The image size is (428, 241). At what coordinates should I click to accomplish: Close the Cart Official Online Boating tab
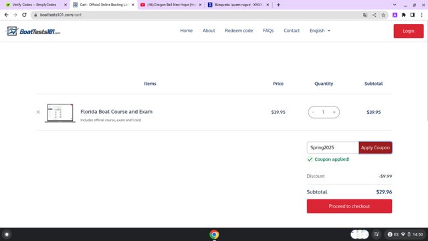pos(133,5)
